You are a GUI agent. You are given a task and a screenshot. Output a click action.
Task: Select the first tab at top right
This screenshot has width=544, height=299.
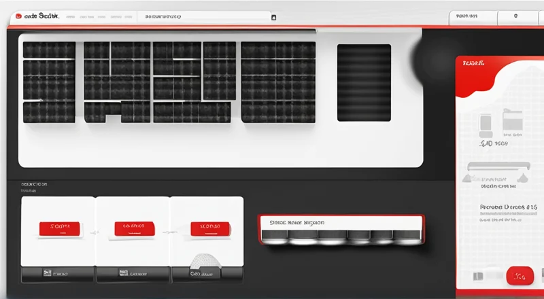pos(473,16)
